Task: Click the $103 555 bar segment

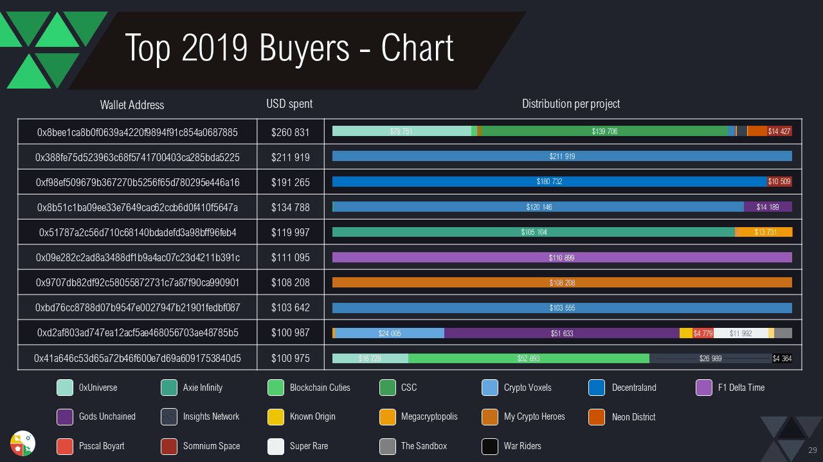Action: tap(562, 307)
